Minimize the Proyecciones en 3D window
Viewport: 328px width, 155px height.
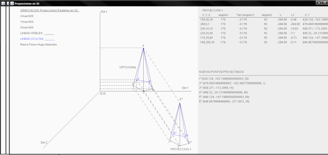(x=319, y=2)
